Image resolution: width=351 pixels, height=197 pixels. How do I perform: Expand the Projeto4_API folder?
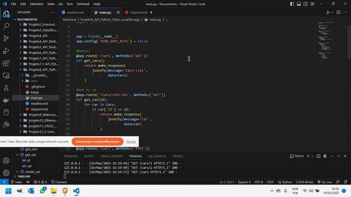pyautogui.click(x=20, y=36)
